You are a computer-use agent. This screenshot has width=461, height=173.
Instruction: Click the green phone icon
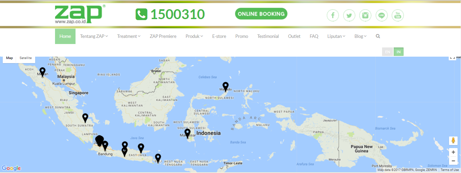click(x=141, y=14)
